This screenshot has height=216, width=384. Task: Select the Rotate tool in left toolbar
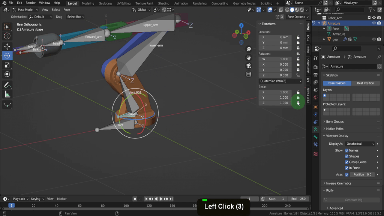7,55
